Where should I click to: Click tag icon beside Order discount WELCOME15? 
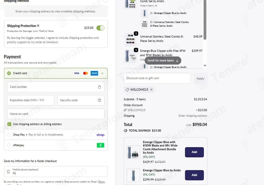125,110
